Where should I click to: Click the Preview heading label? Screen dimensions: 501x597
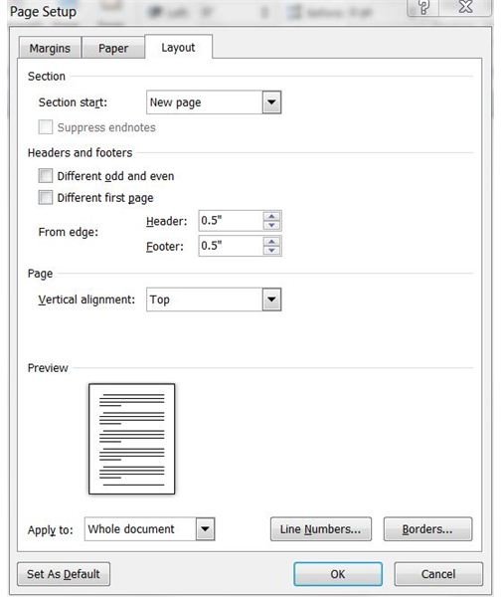[48, 368]
